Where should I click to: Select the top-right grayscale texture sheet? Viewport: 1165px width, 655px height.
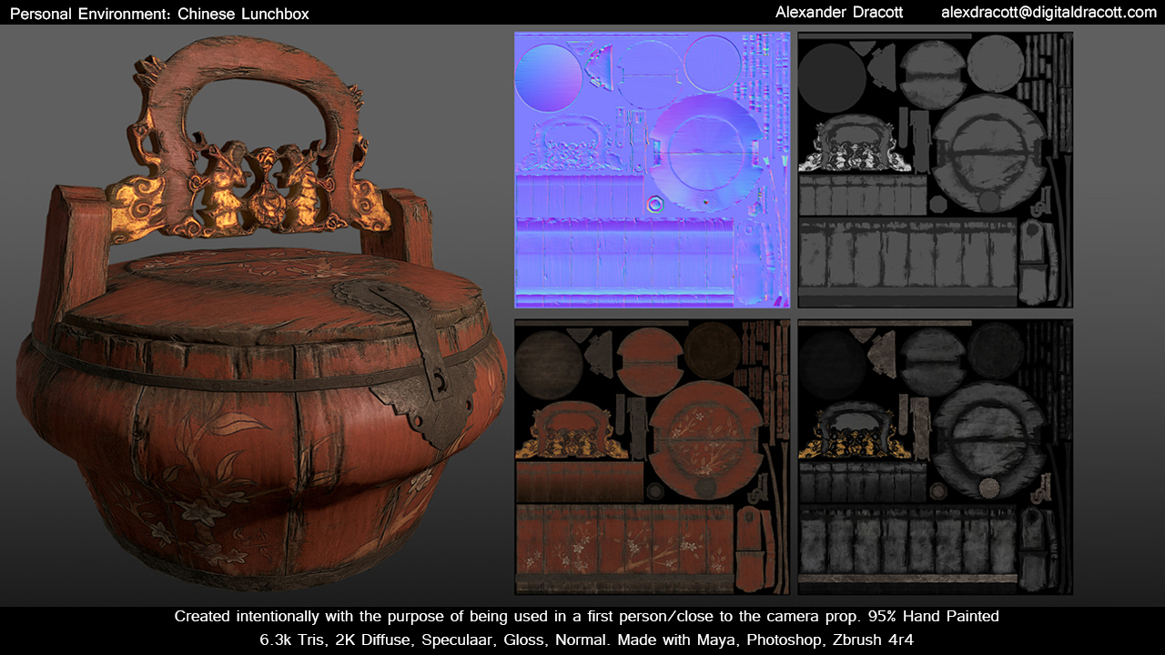point(935,170)
